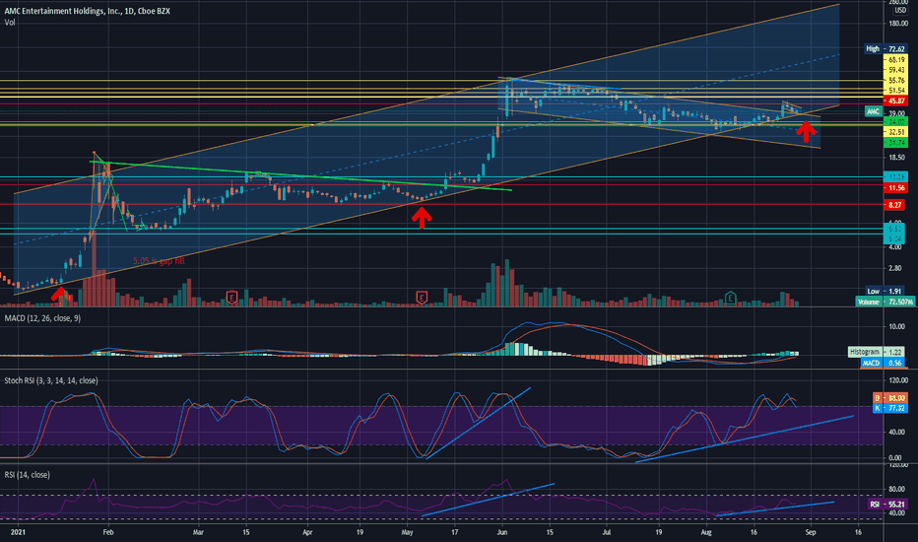Click the yellow 32.51 price level tag
This screenshot has width=918, height=542.
tap(896, 132)
